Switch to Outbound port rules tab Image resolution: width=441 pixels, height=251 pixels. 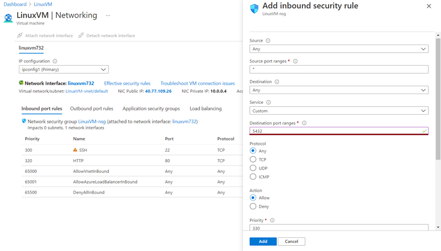pyautogui.click(x=91, y=108)
